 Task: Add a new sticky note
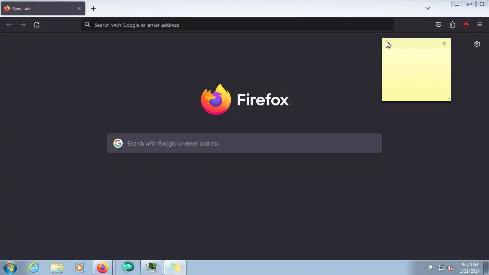(x=388, y=44)
